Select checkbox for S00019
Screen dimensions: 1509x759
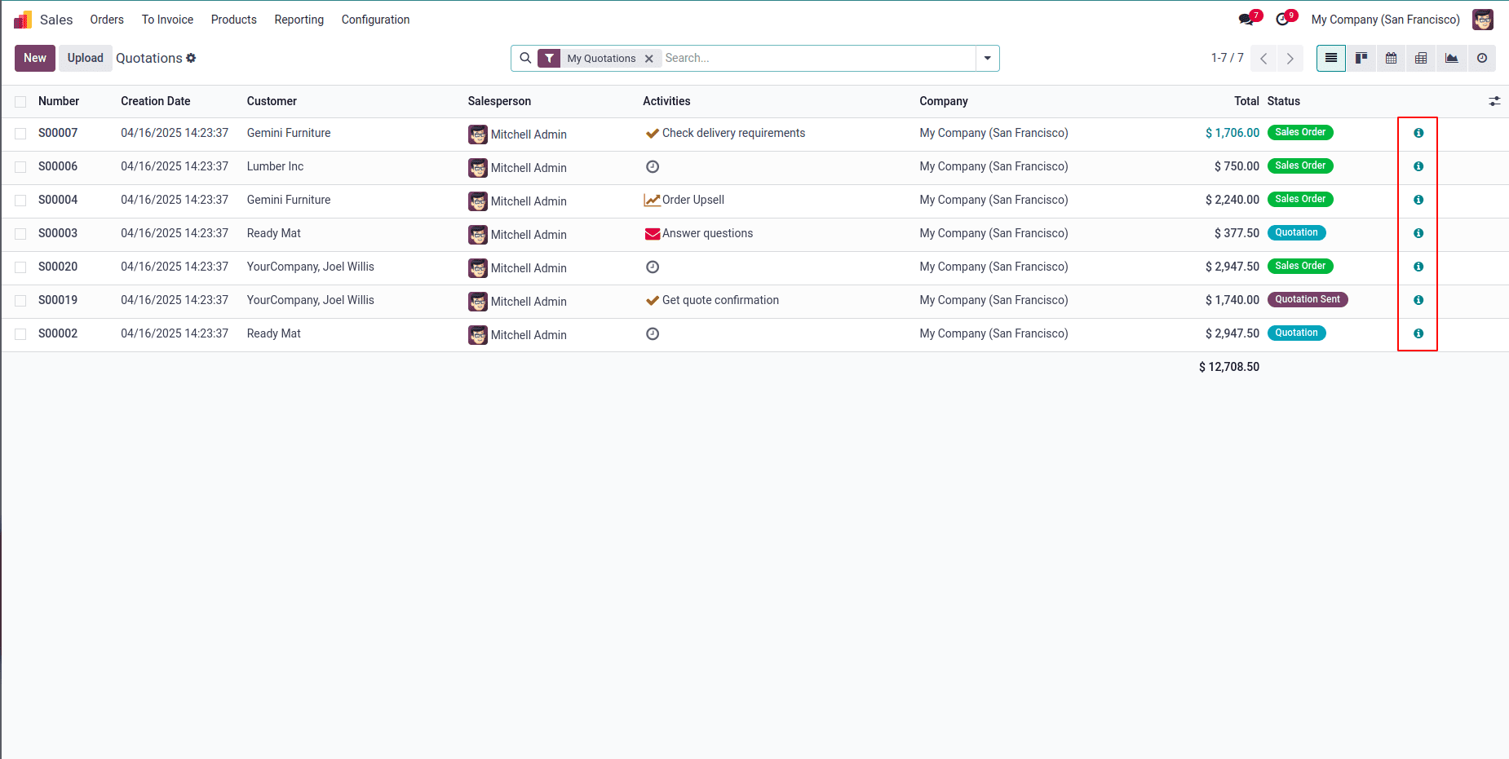(x=20, y=301)
